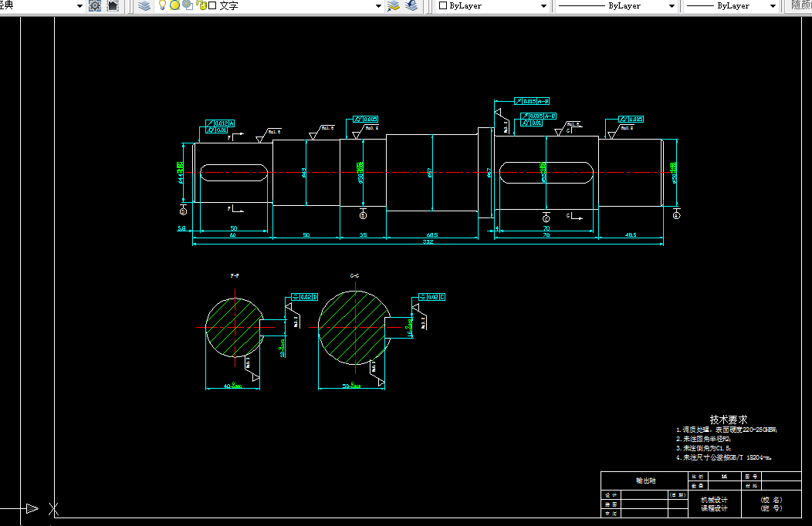The image size is (812, 526).
Task: Select title block text 课程设计
Action: click(714, 508)
